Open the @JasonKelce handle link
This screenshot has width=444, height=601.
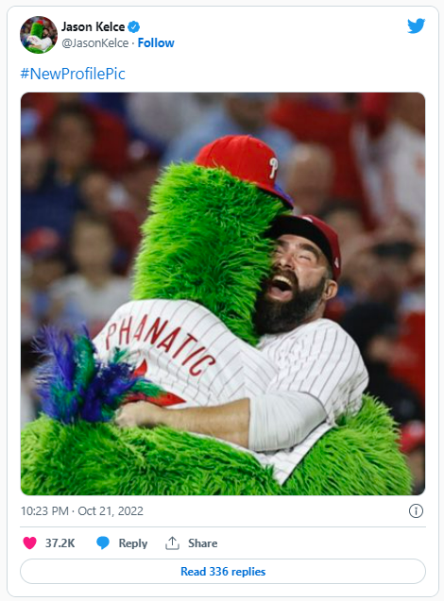coord(95,43)
